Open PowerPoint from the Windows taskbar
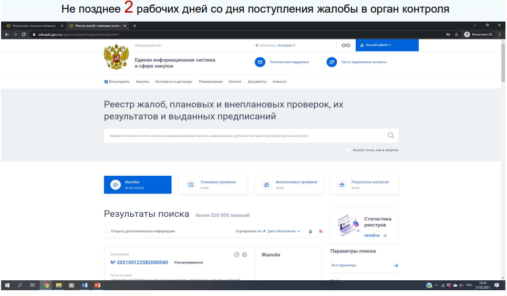The width and height of the screenshot is (507, 296). click(97, 286)
